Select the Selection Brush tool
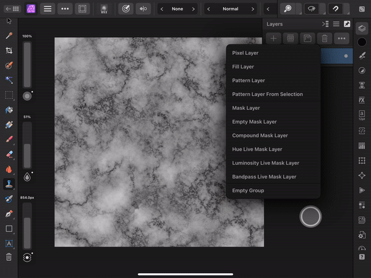The height and width of the screenshot is (278, 371). tap(9, 65)
